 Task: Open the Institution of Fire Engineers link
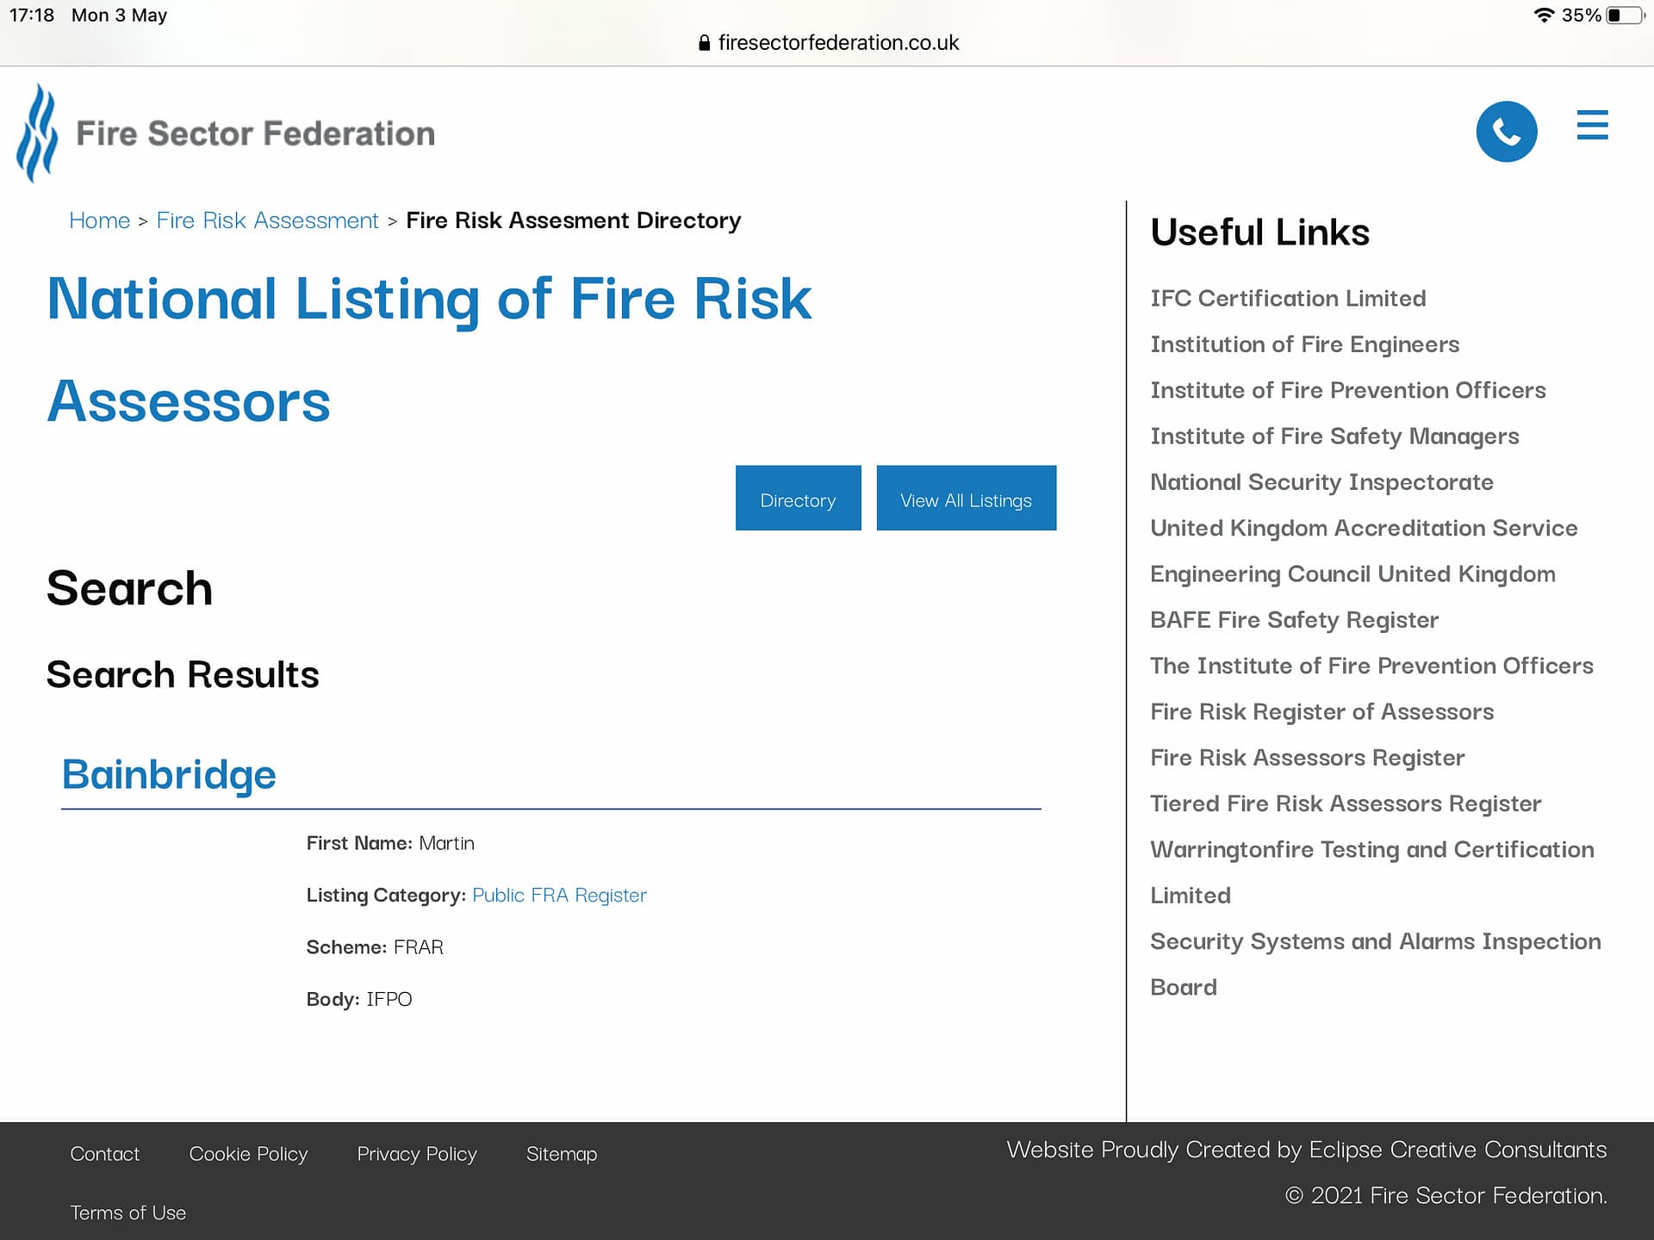point(1304,344)
